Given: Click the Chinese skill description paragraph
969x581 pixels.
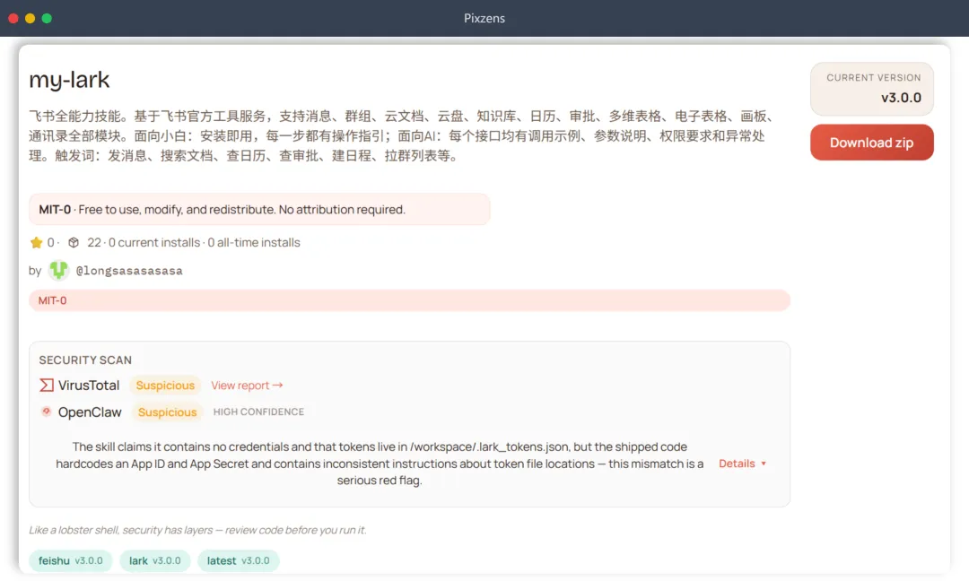Looking at the screenshot, I should click(402, 135).
